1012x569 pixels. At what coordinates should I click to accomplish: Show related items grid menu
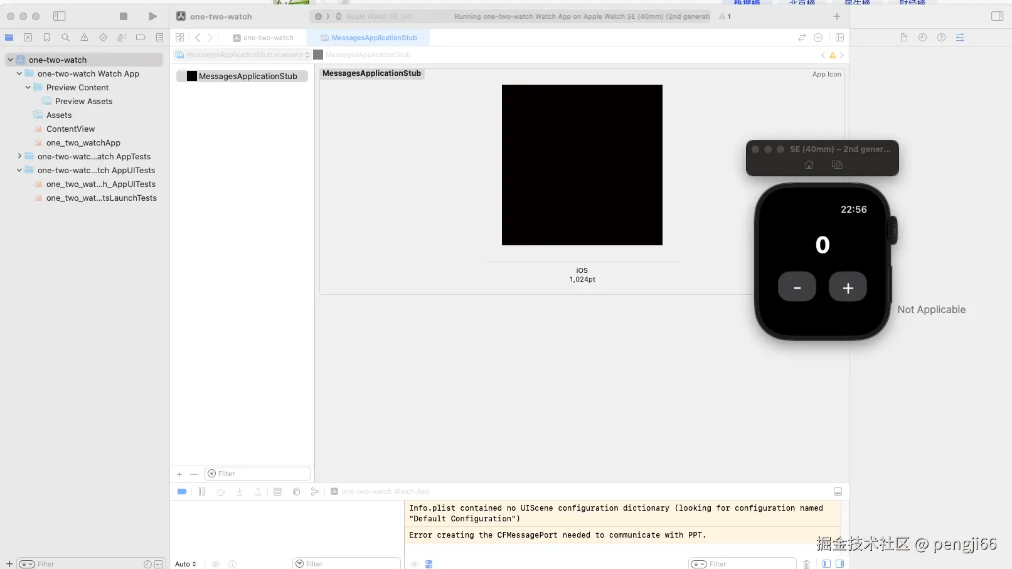(180, 38)
